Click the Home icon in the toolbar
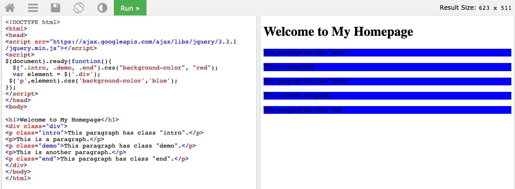This screenshot has height=189, width=515. click(x=10, y=8)
